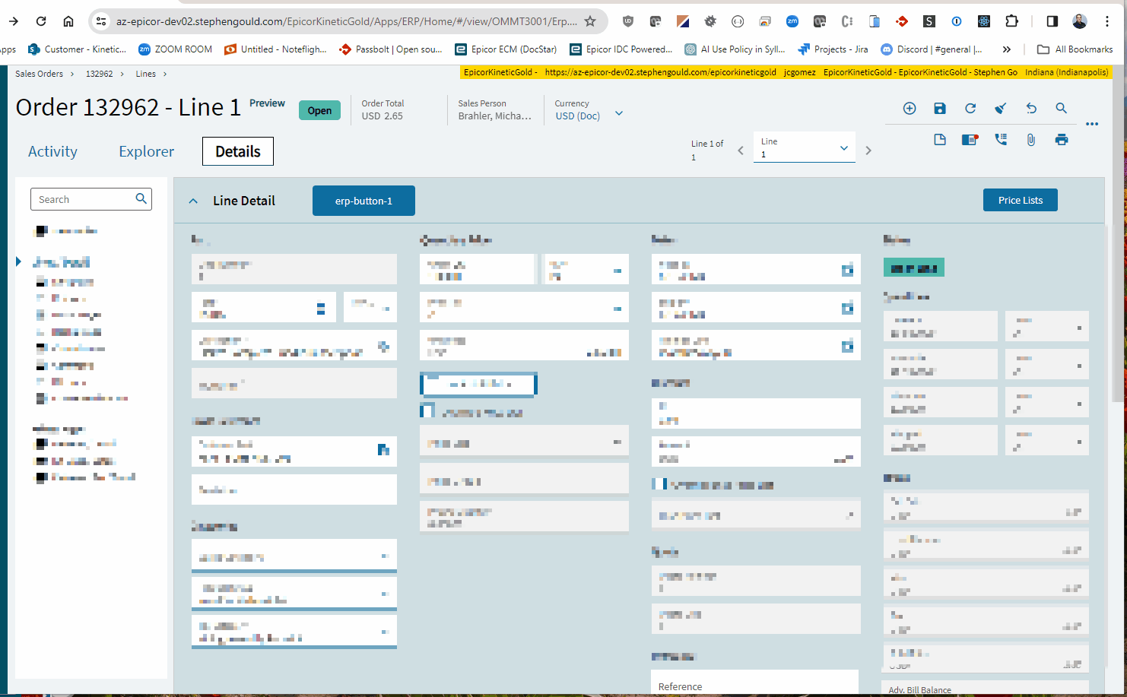Save the order with the floppy disk icon
The image size is (1127, 697).
tap(940, 109)
